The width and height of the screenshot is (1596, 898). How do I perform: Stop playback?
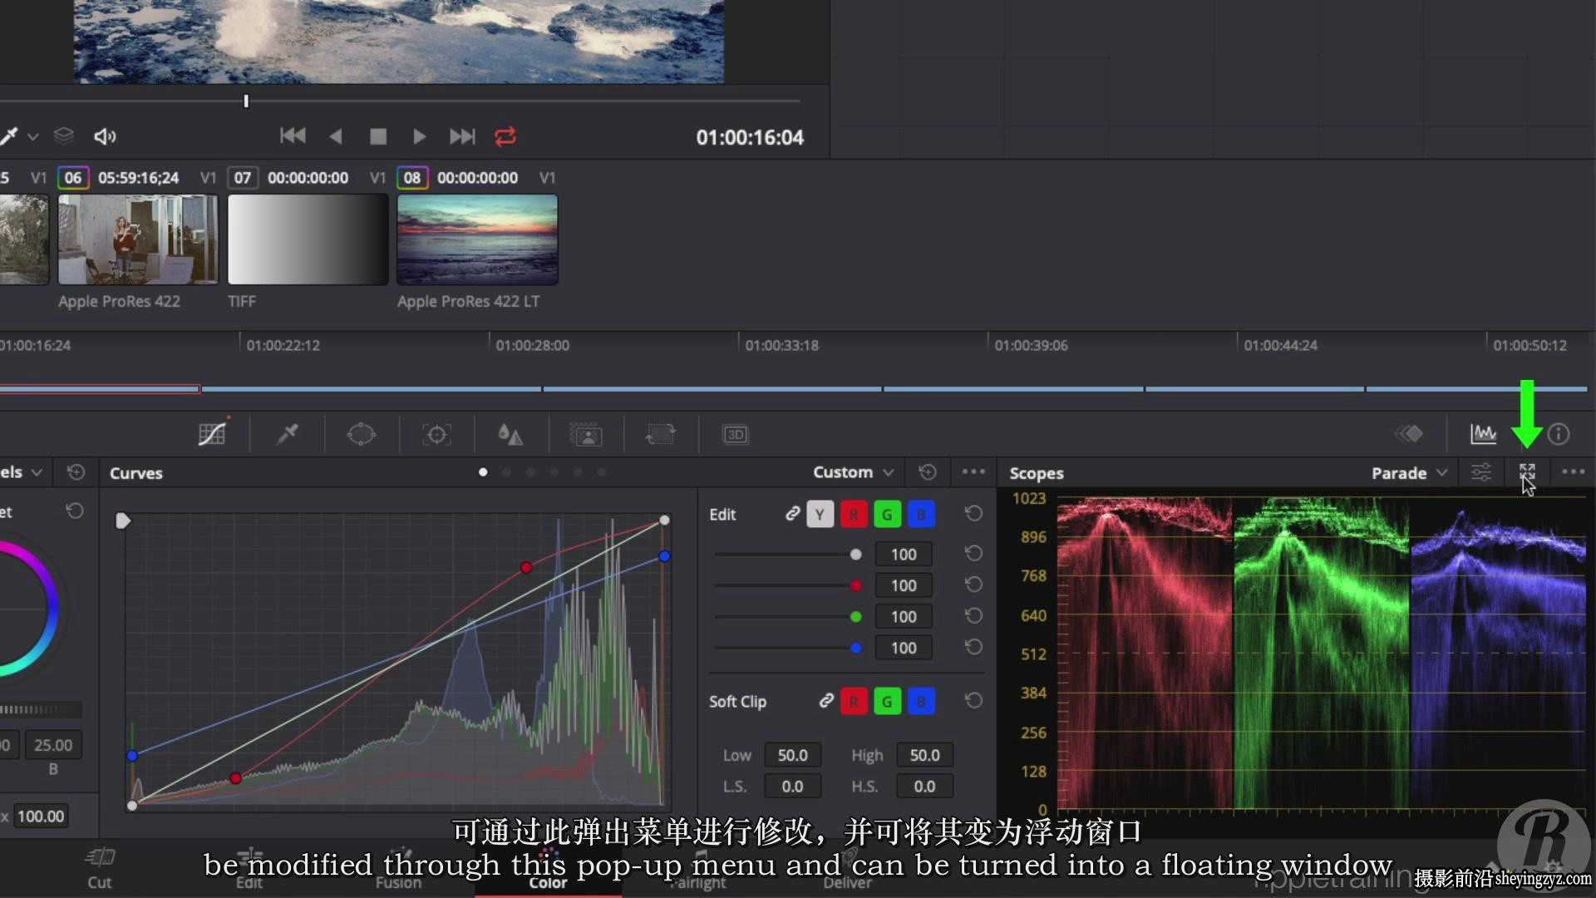378,136
